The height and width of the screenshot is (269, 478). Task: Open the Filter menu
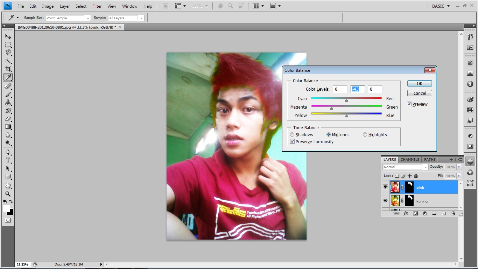coord(97,6)
